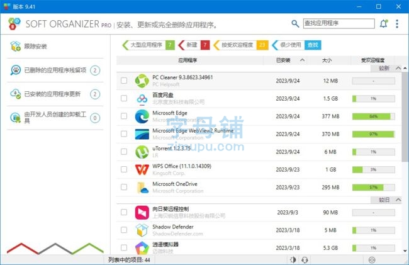Sort by 大小 column header
Viewport: 409px width, 265px height.
tap(328, 60)
